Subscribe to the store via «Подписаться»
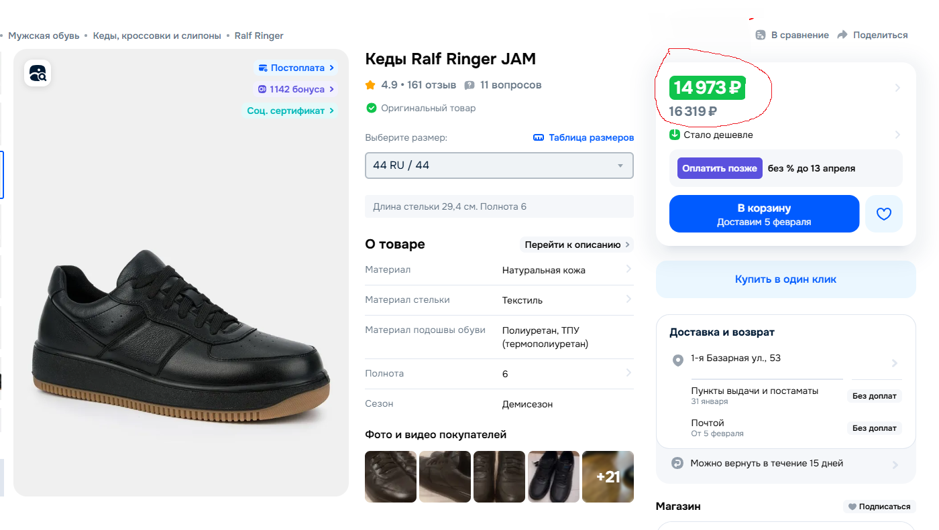The image size is (939, 530). pyautogui.click(x=879, y=507)
